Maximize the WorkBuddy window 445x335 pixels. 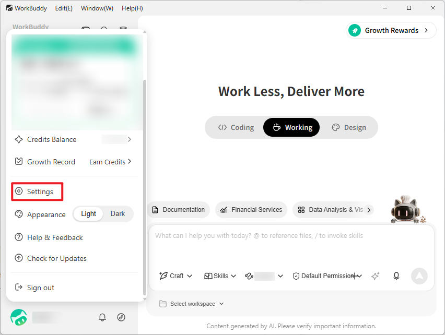[409, 8]
